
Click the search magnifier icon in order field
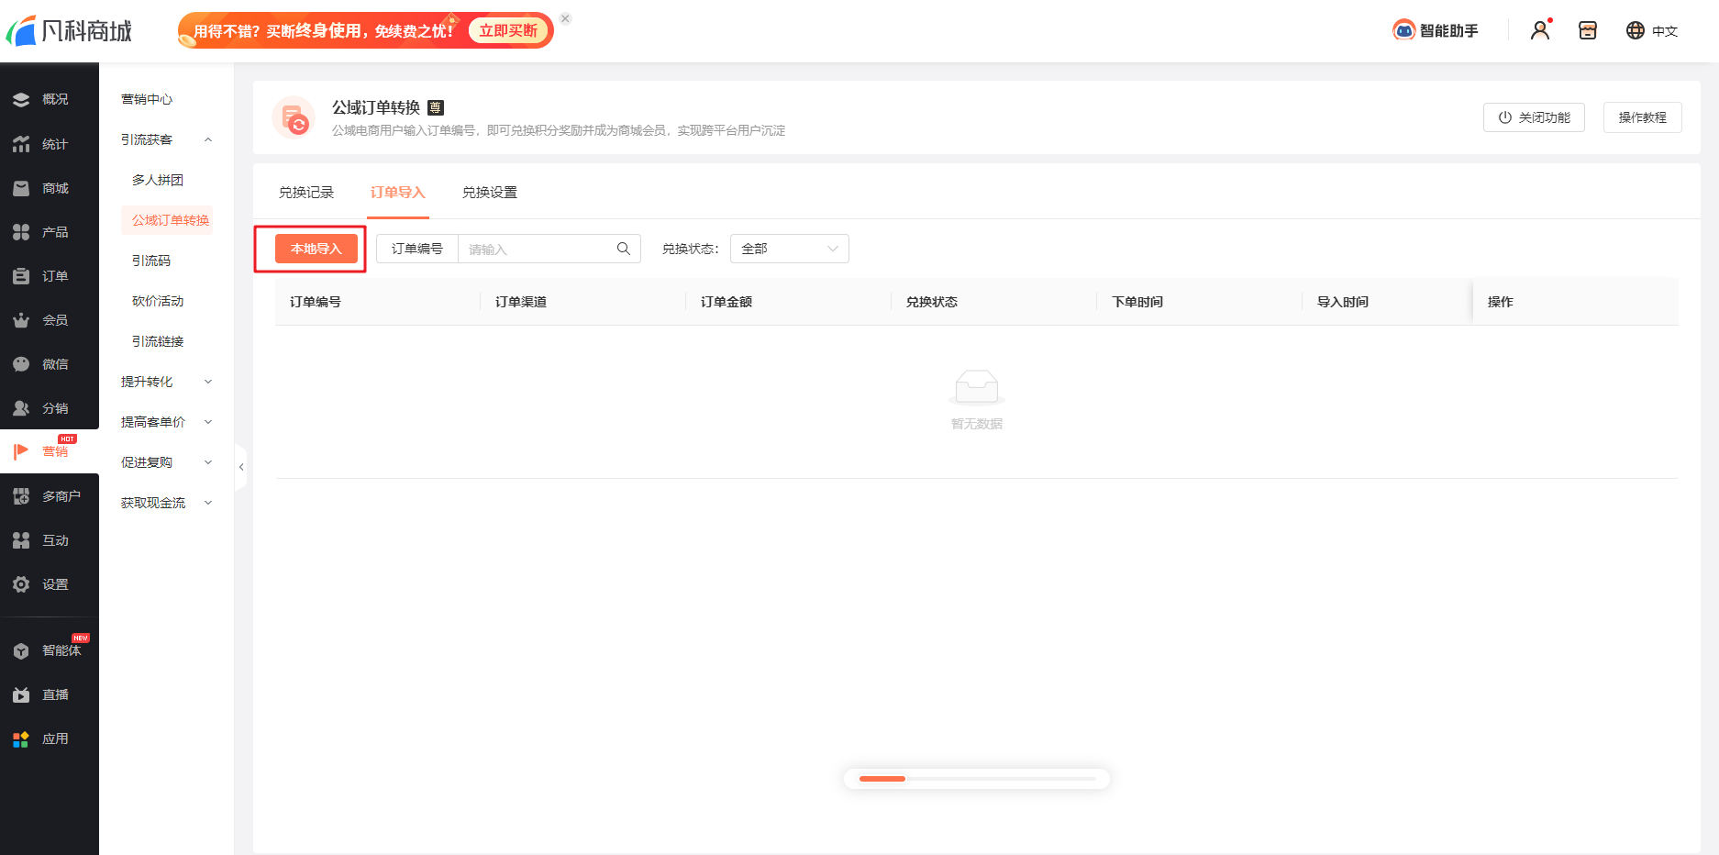(623, 249)
